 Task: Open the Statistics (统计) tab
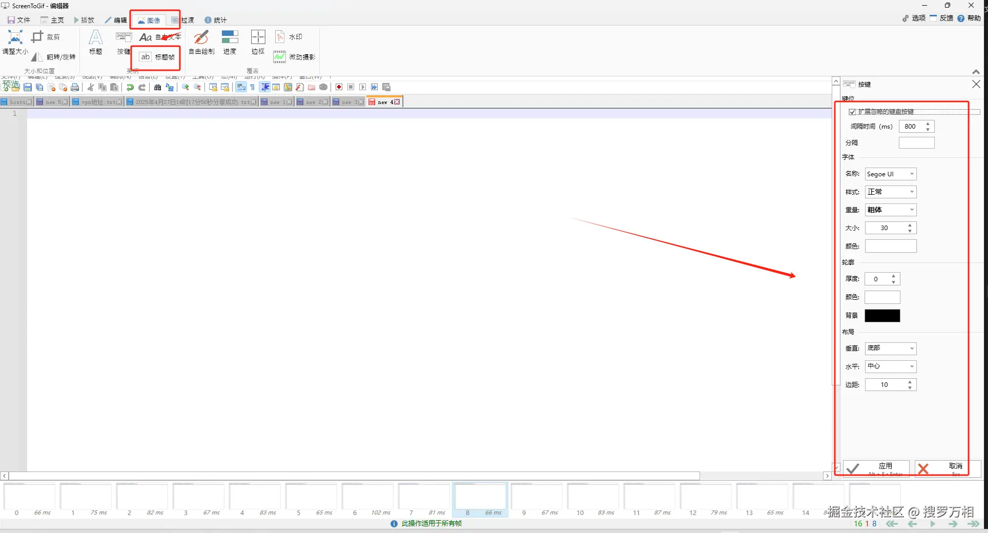tap(215, 20)
